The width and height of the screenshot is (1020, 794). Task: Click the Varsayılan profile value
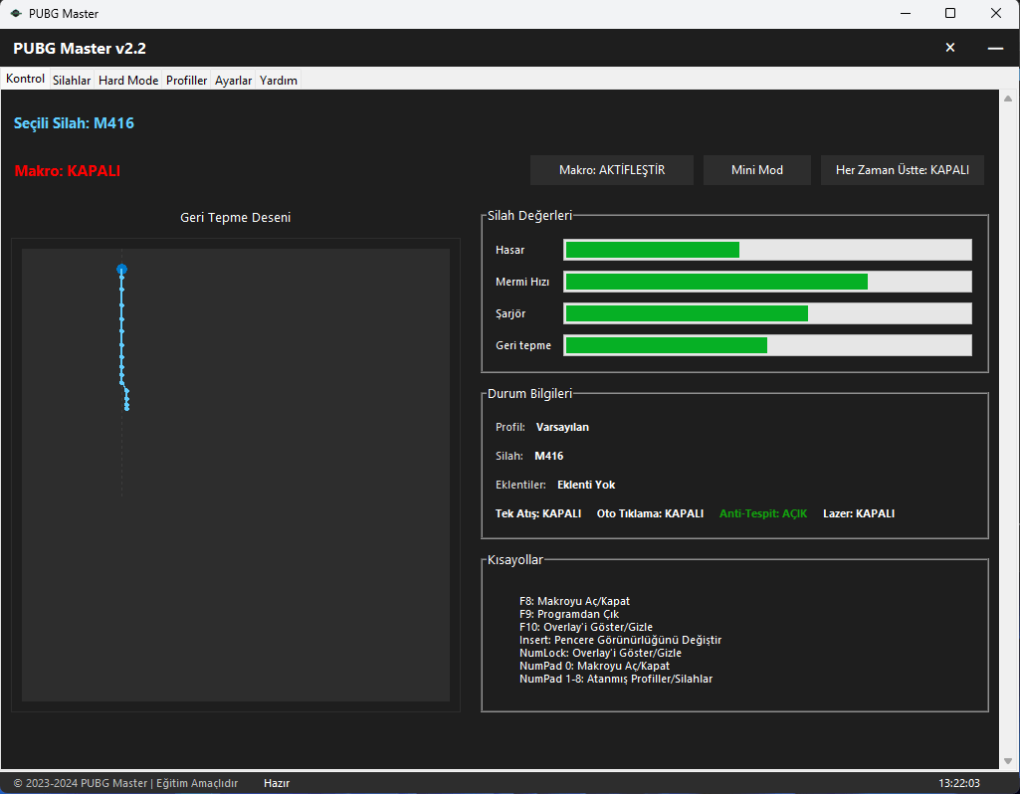562,427
